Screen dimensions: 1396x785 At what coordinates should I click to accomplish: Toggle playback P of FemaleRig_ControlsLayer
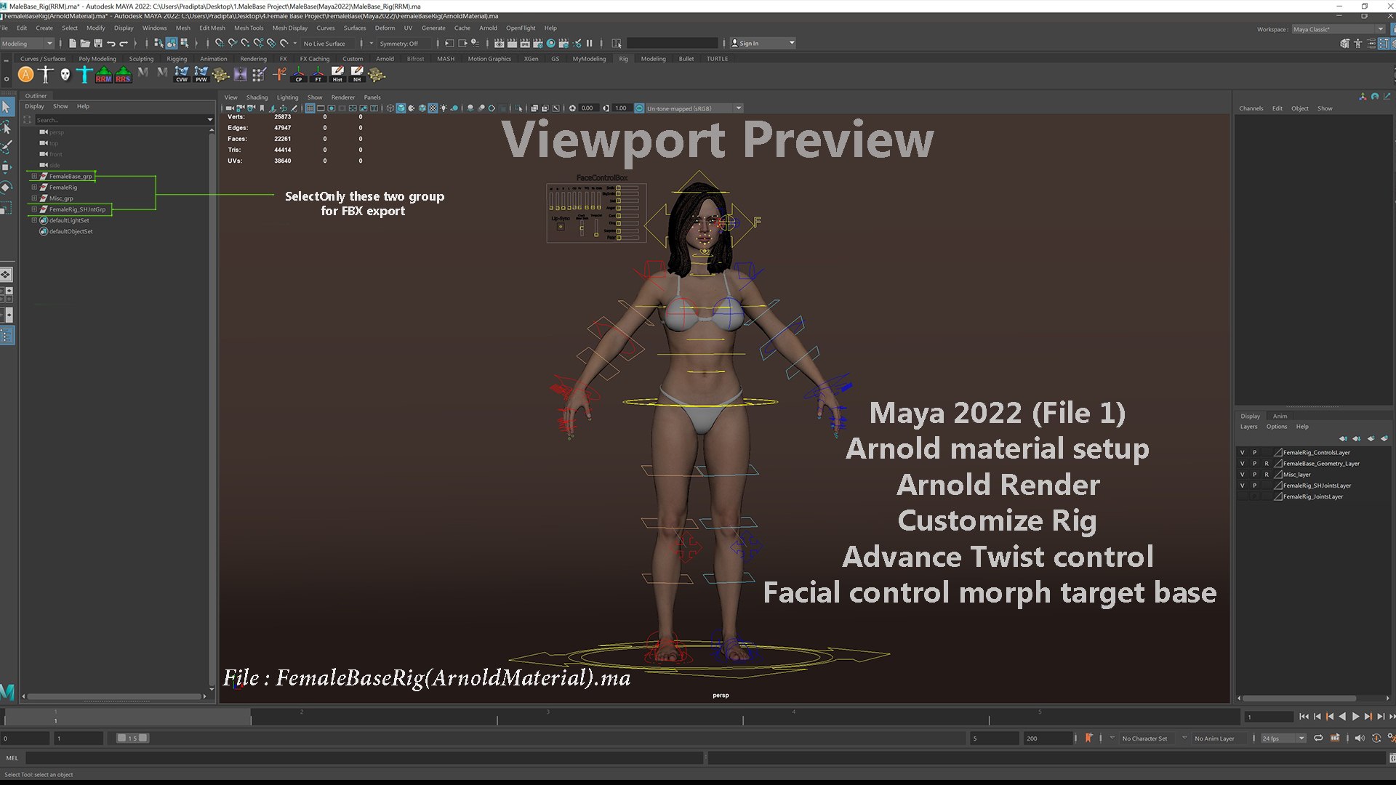[x=1254, y=452]
